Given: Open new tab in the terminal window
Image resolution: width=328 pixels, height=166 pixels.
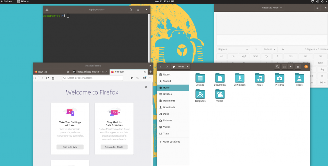Looking at the screenshot, I should click(x=47, y=10).
